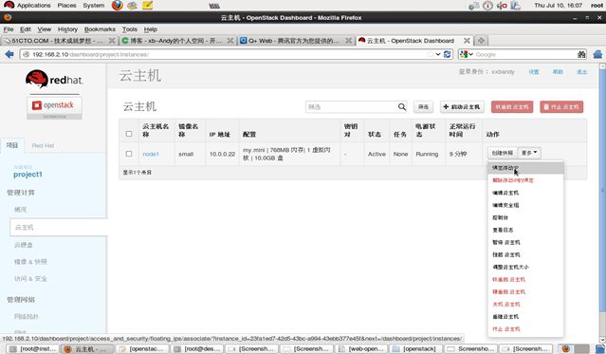Viewport: 606px width, 354px height.
Task: Click the magnifier icon in filter box
Action: point(402,107)
